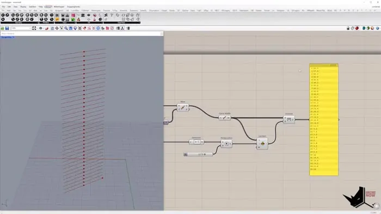Screen dimensions: 381x214
Task: Click the magnifier icon in canvas toolbar
Action: [66, 28]
